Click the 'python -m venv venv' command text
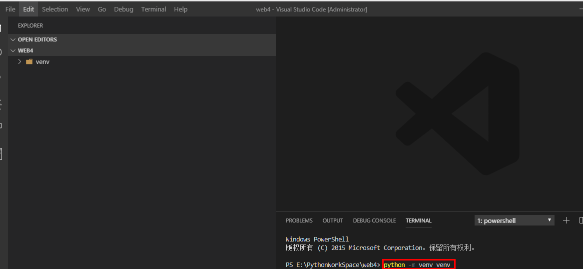 pos(417,265)
